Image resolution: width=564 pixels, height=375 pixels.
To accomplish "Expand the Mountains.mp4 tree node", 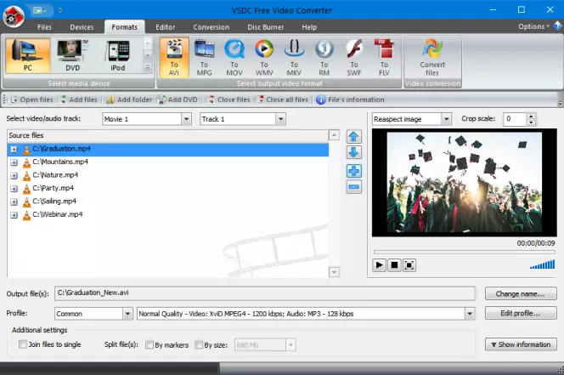I will (x=14, y=162).
